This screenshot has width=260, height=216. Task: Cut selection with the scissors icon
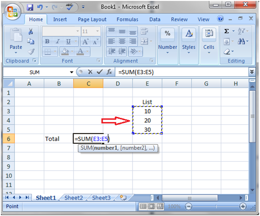[31, 31]
